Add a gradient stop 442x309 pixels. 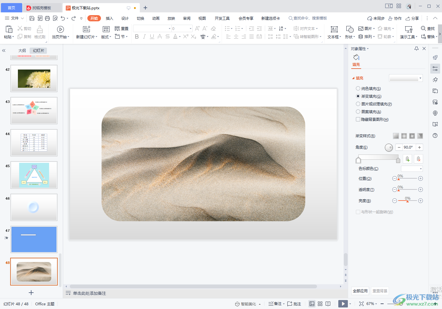[x=407, y=159]
